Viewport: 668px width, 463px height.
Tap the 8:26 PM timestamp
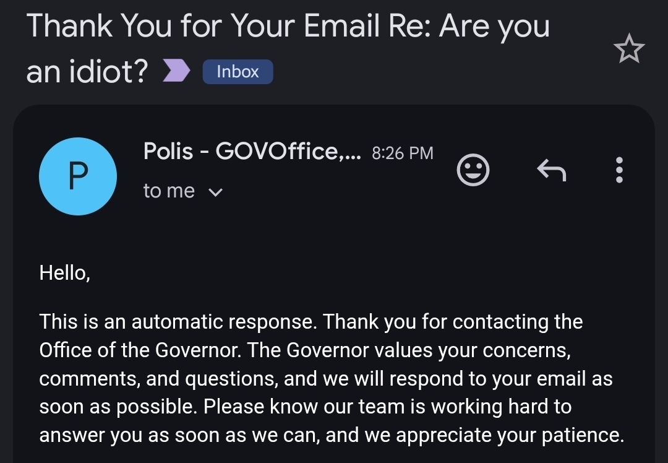[x=403, y=153]
